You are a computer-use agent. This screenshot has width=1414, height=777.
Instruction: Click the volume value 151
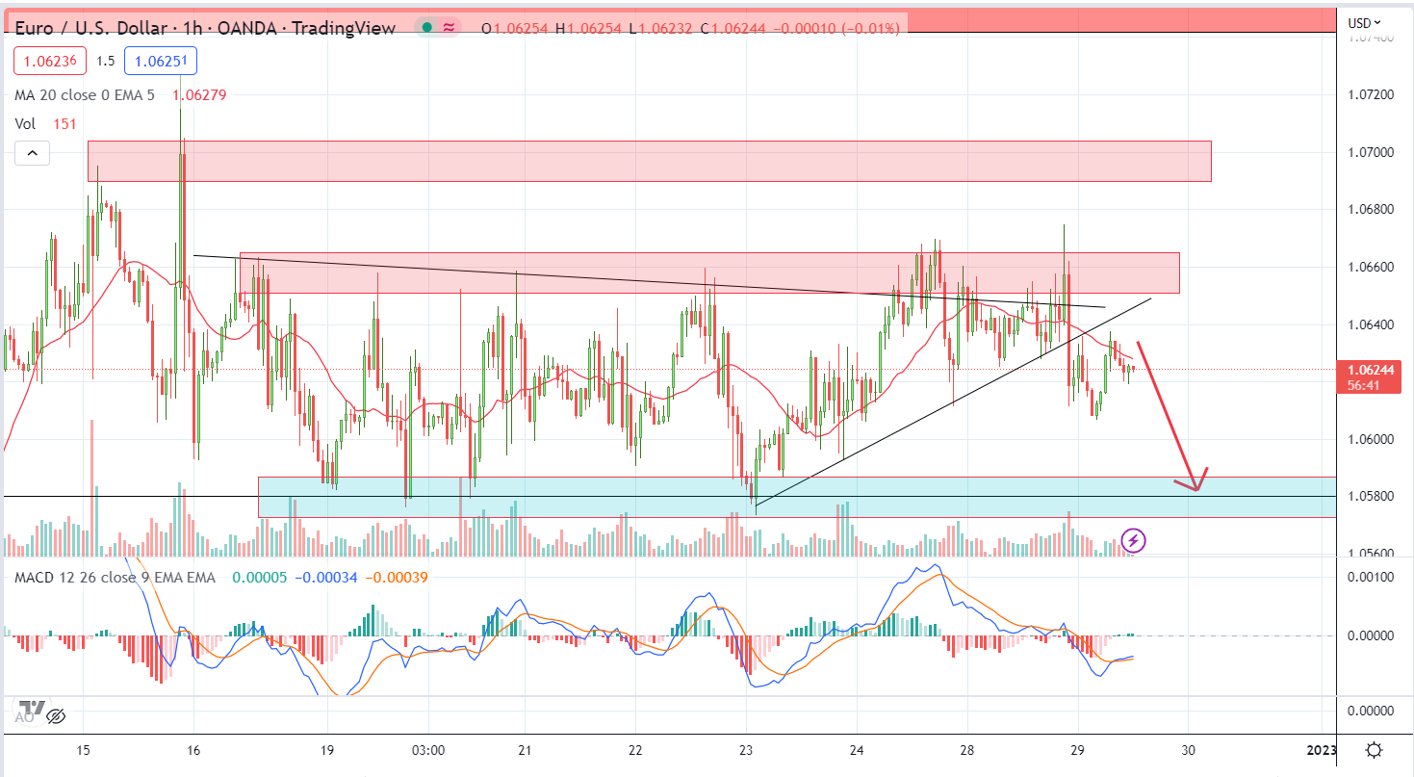(x=64, y=123)
